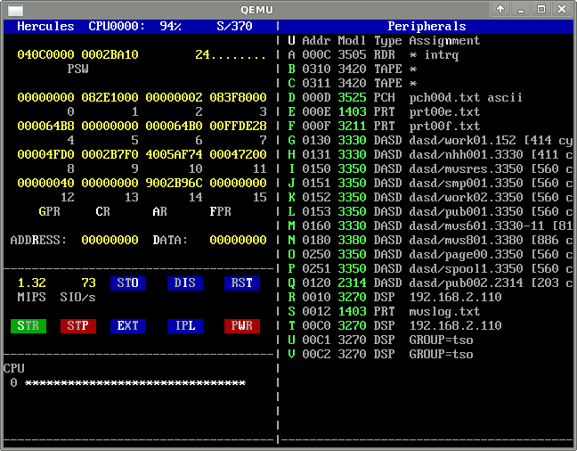Select device letter R for display 0010
This screenshot has width=577, height=451.
[x=291, y=297]
